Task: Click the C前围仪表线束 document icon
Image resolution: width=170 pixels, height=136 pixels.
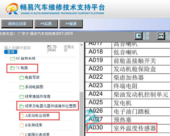Action: pyautogui.click(x=22, y=134)
